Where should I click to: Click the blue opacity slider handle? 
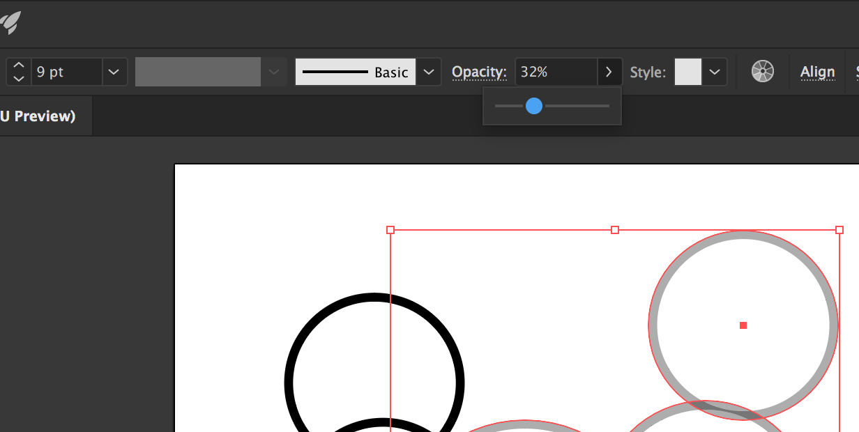pyautogui.click(x=534, y=106)
